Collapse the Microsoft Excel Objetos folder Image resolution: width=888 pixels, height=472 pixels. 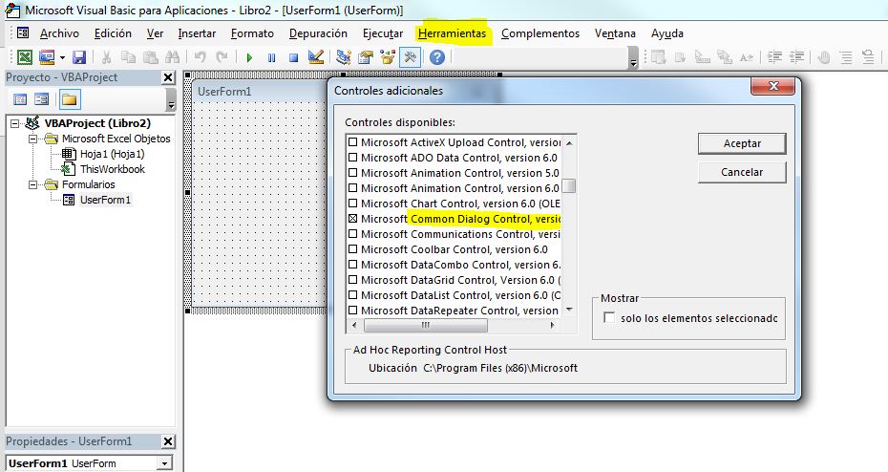32,139
